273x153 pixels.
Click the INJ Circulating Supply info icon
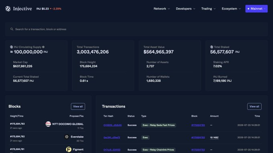pos(43,47)
